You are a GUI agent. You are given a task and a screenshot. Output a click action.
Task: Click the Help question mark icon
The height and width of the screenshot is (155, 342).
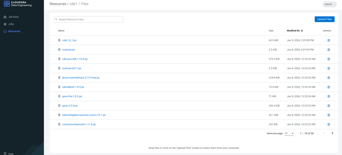click(x=5, y=154)
